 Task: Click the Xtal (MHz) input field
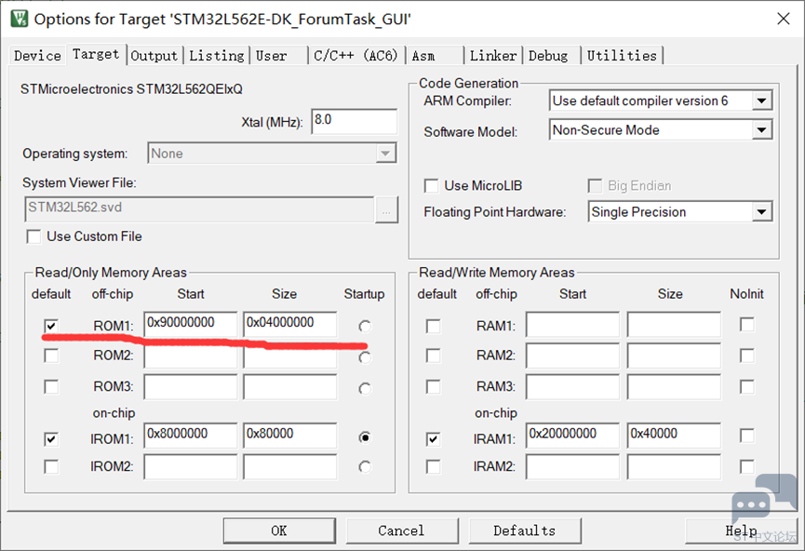tap(355, 122)
